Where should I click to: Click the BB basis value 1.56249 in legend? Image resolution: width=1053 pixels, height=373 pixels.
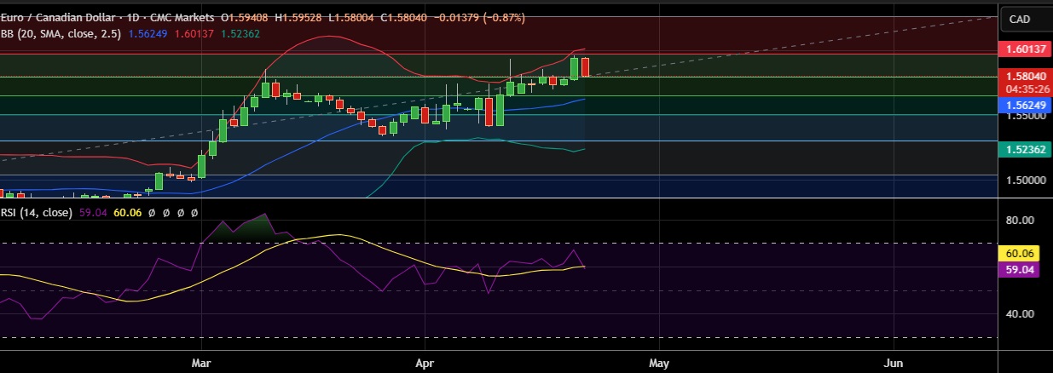click(x=148, y=33)
